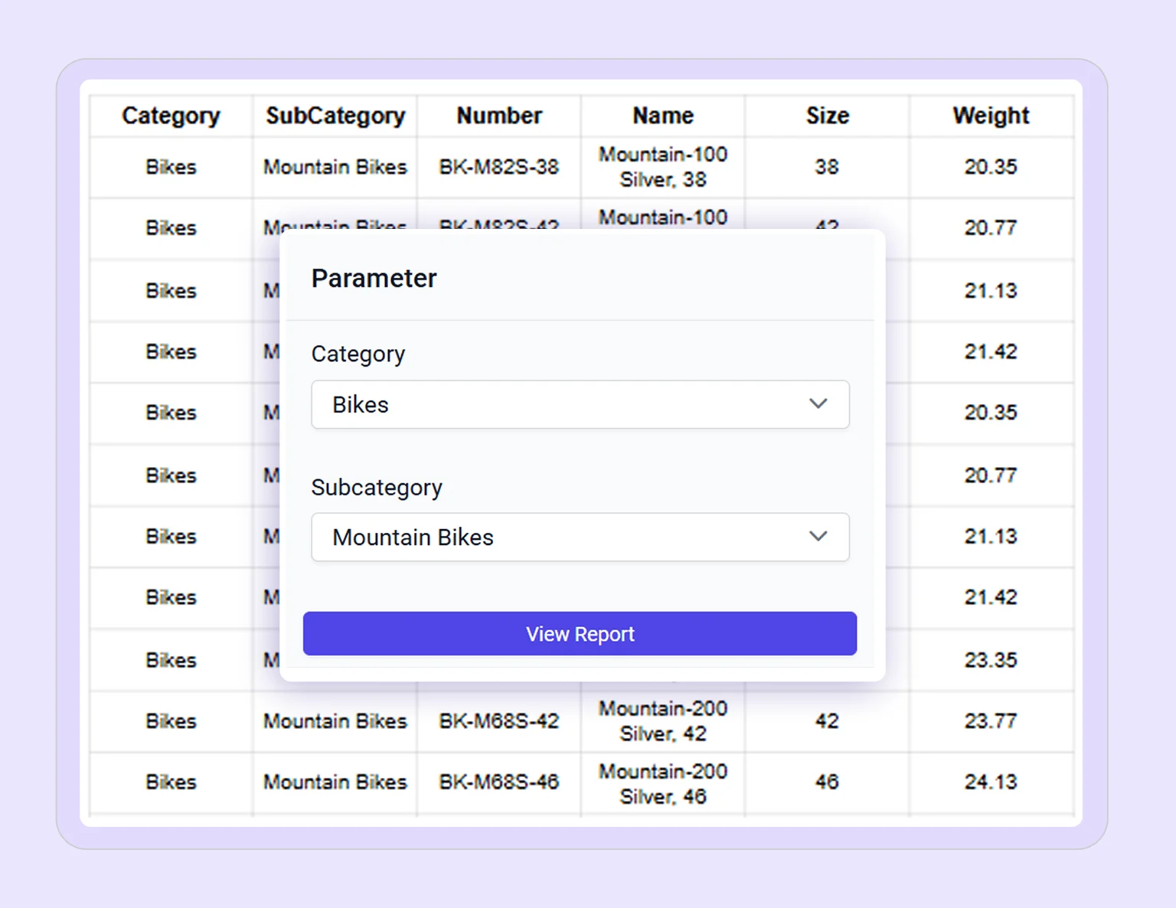Click the Name column header
1176x908 pixels.
pos(662,115)
